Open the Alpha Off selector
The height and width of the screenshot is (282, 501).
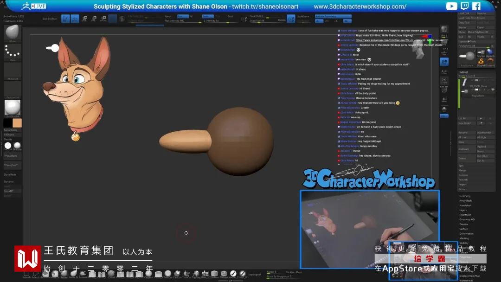point(12,71)
